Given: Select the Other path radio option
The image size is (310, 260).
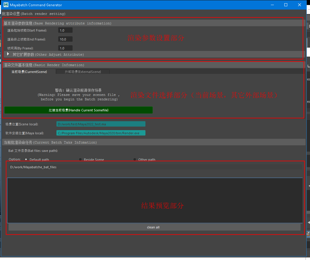Looking at the screenshot, I should (x=135, y=160).
